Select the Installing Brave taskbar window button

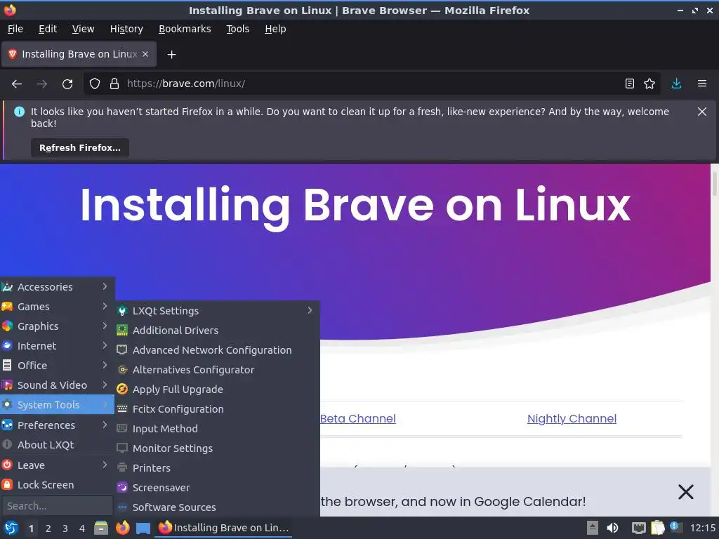tap(224, 528)
